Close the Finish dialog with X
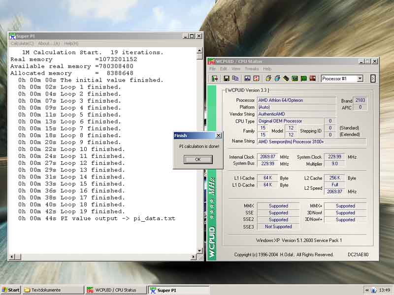 (x=219, y=136)
